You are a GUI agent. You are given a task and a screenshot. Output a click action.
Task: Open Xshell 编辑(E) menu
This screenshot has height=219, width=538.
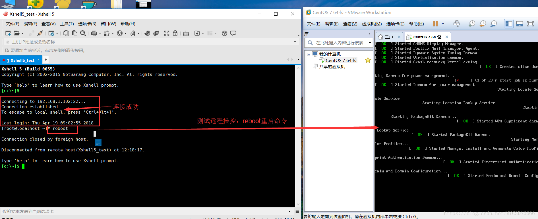pyautogui.click(x=30, y=24)
